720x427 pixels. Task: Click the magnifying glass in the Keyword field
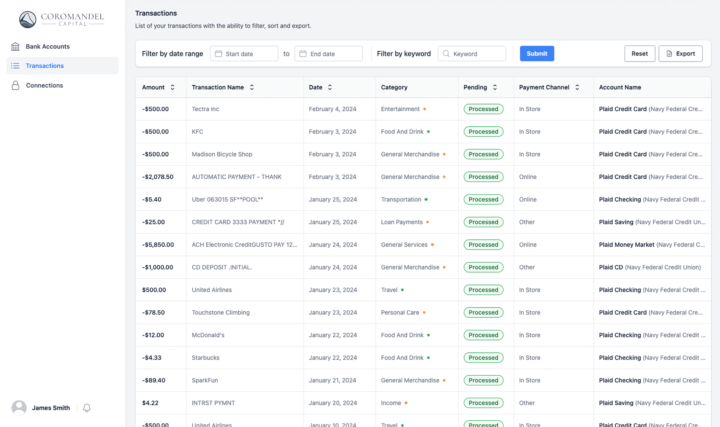(x=446, y=53)
